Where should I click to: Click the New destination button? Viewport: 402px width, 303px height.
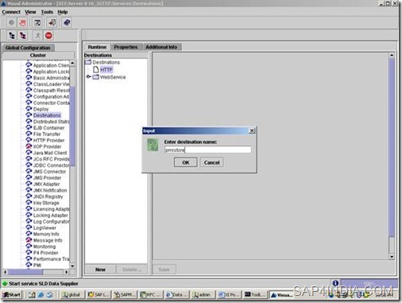[x=100, y=270]
